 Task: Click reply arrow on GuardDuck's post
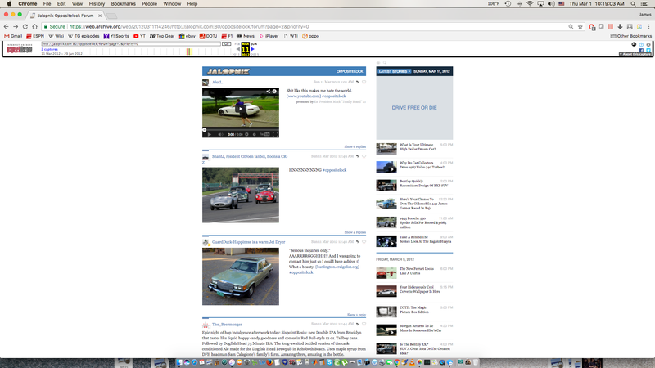click(357, 241)
